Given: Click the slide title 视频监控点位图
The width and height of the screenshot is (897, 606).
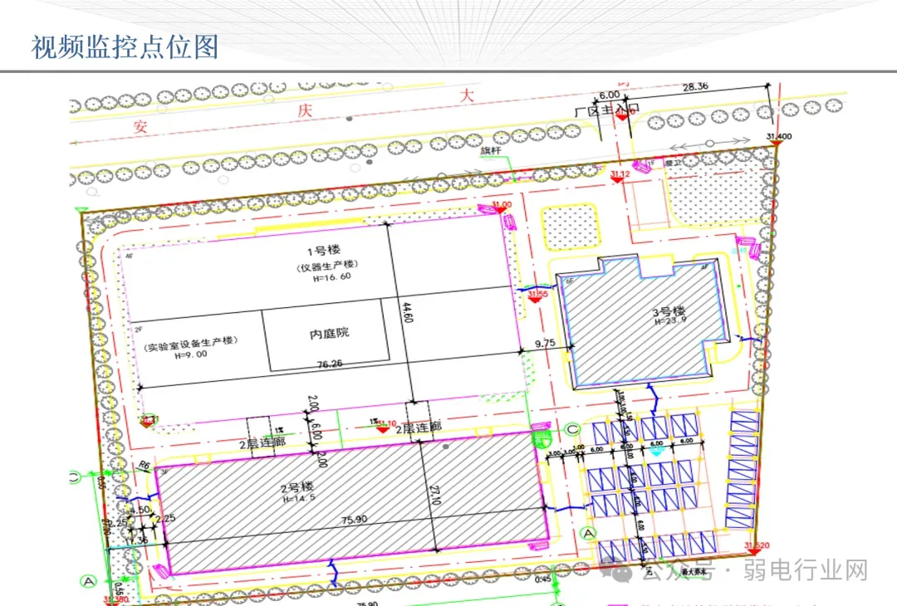Looking at the screenshot, I should [x=124, y=46].
